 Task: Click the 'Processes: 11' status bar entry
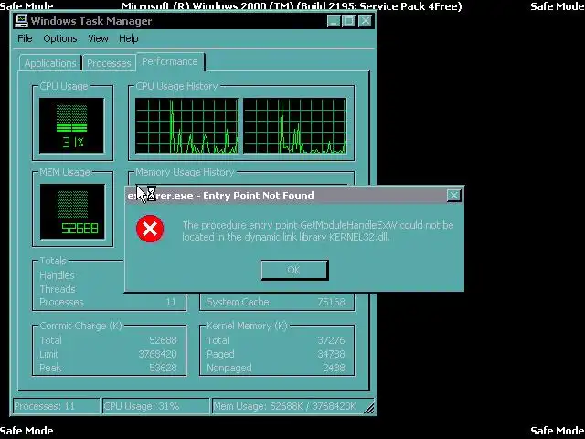pyautogui.click(x=57, y=406)
